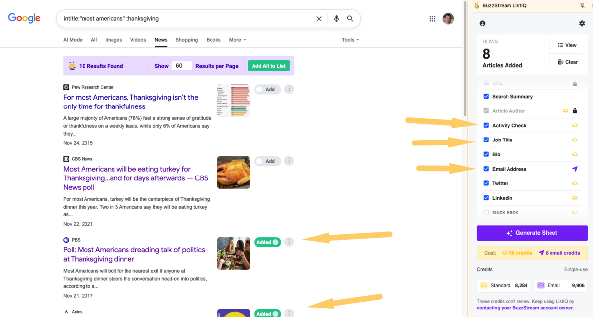Switch to the Images tab
Viewport: 593px width, 317px height.
tap(113, 40)
